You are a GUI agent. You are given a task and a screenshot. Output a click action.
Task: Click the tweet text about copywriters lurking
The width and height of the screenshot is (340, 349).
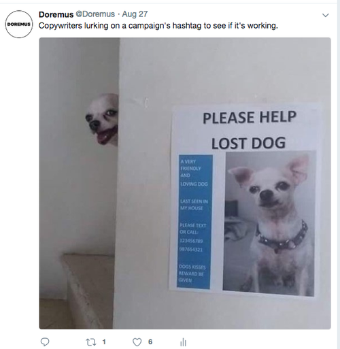click(158, 26)
